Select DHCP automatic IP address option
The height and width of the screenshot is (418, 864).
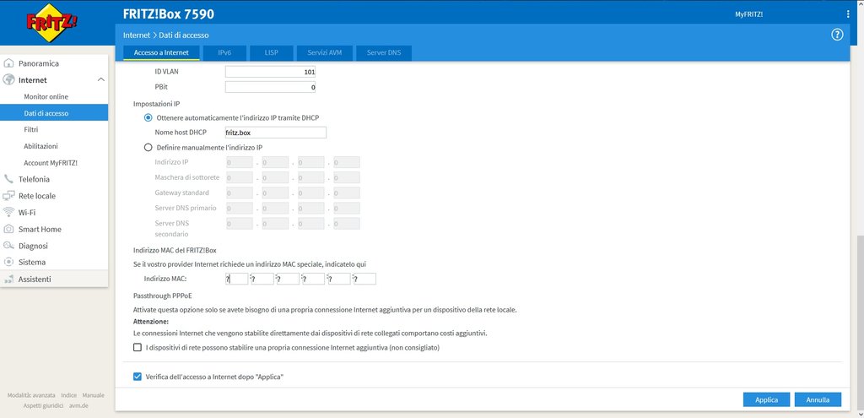(148, 117)
